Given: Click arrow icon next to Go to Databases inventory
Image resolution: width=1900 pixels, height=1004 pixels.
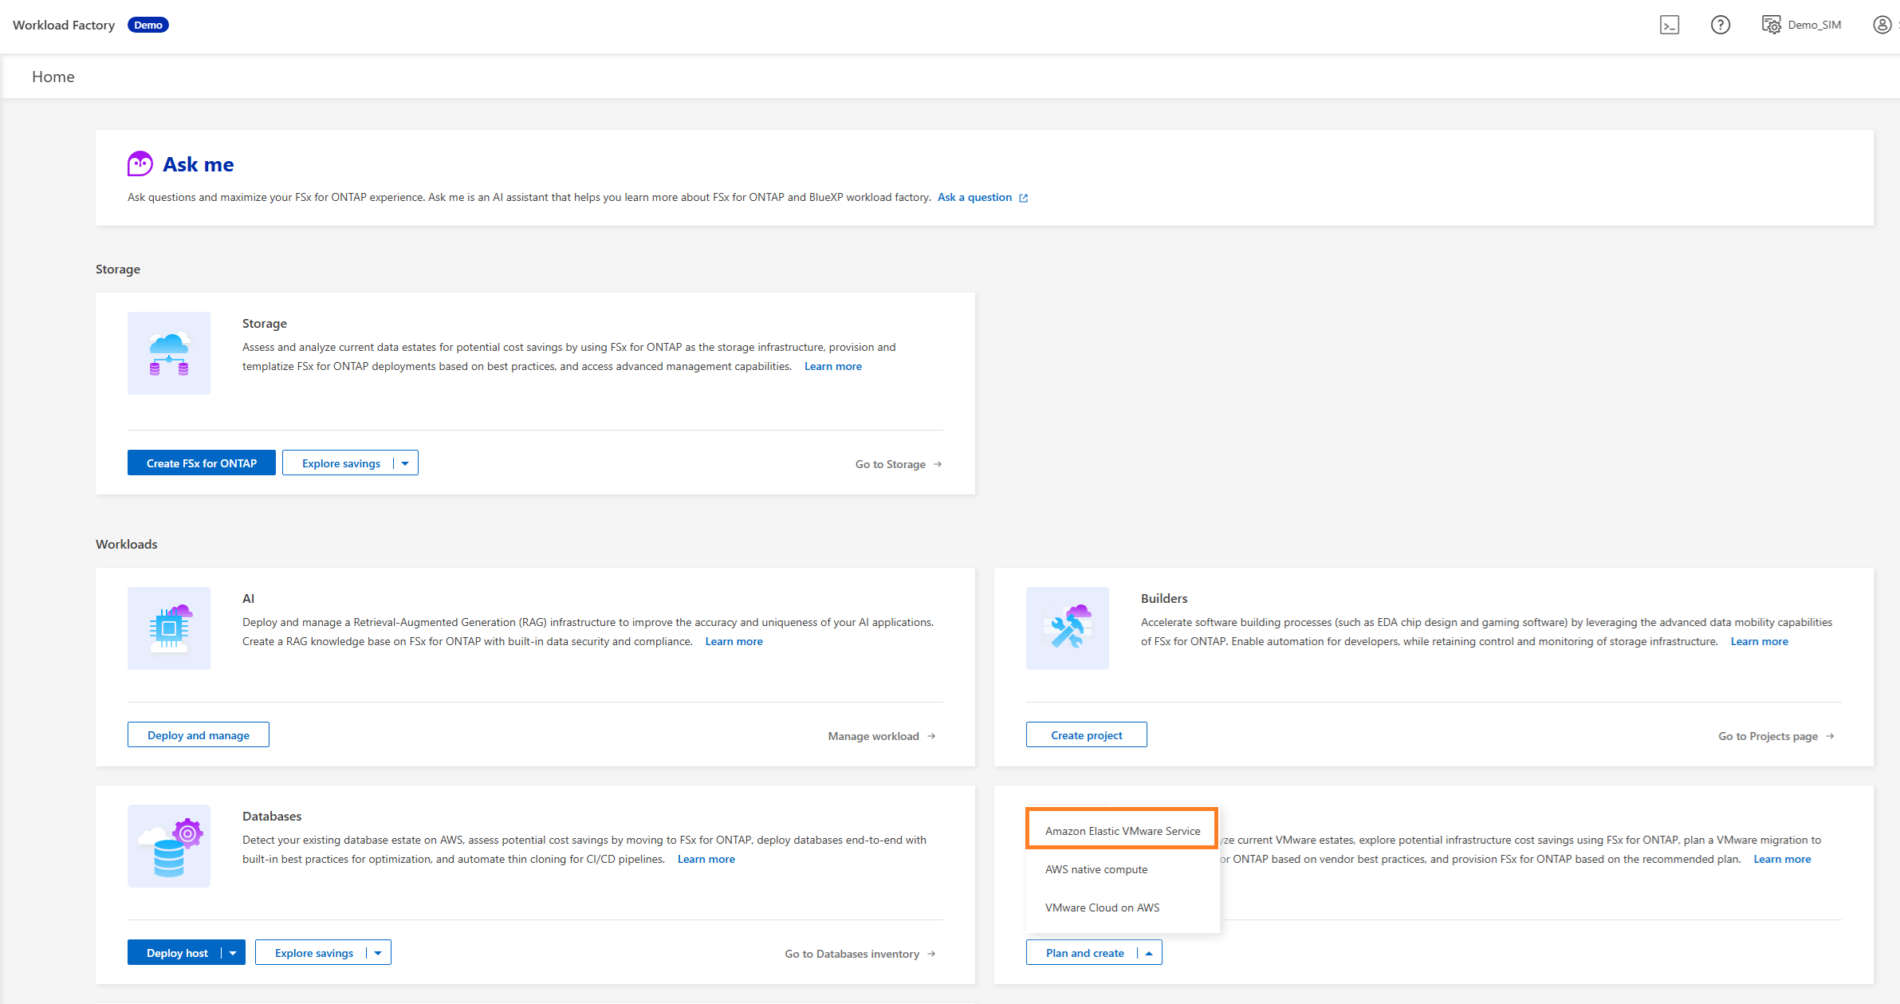Looking at the screenshot, I should (931, 954).
